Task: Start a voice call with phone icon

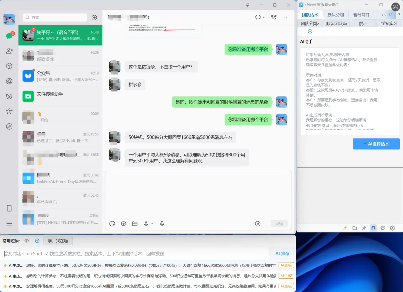Action: [274, 17]
